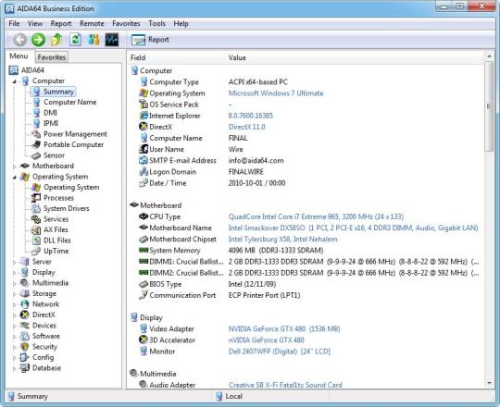Image resolution: width=500 pixels, height=407 pixels.
Task: Select the System Memory row
Action: pyautogui.click(x=306, y=251)
